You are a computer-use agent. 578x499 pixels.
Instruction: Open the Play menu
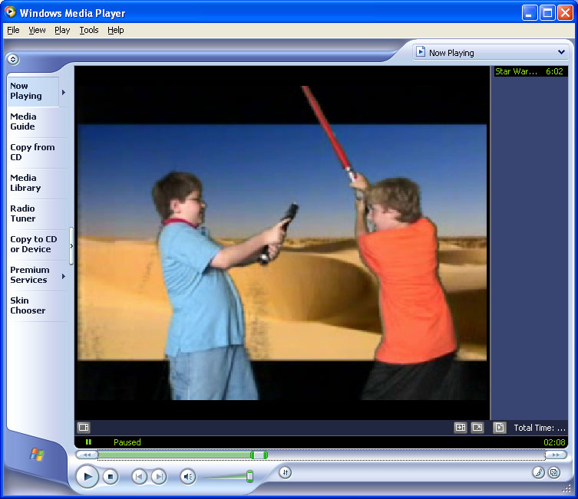pyautogui.click(x=62, y=30)
